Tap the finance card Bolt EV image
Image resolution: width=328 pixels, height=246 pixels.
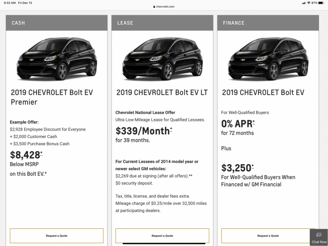click(x=268, y=58)
